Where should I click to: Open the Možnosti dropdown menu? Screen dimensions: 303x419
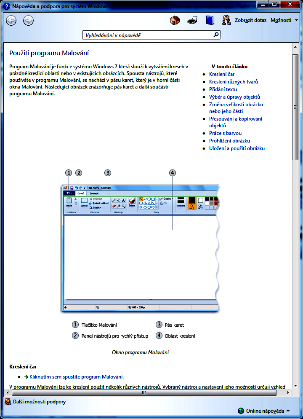284,20
